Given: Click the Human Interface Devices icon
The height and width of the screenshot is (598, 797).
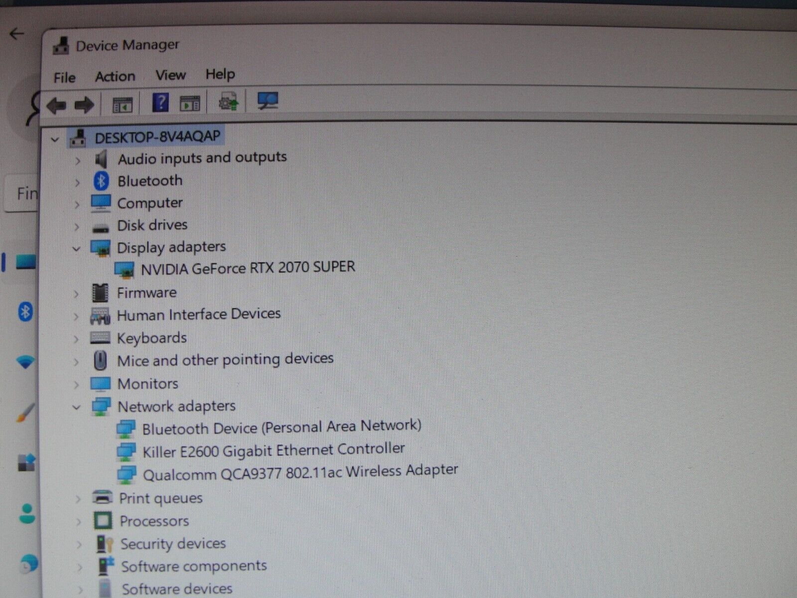Looking at the screenshot, I should point(100,315).
